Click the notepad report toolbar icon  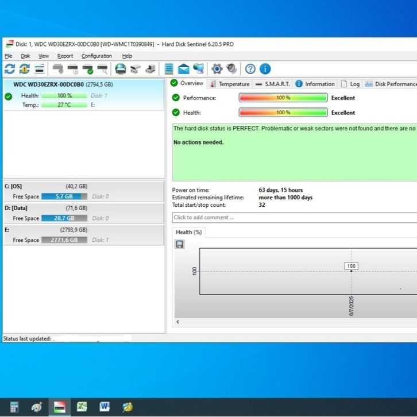pos(168,69)
